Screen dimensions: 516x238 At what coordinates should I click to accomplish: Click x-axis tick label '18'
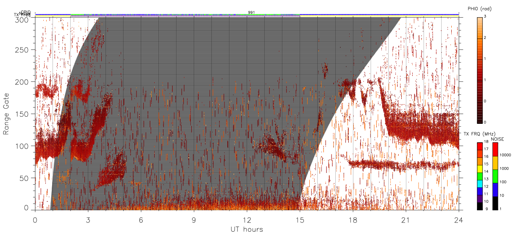353,220
